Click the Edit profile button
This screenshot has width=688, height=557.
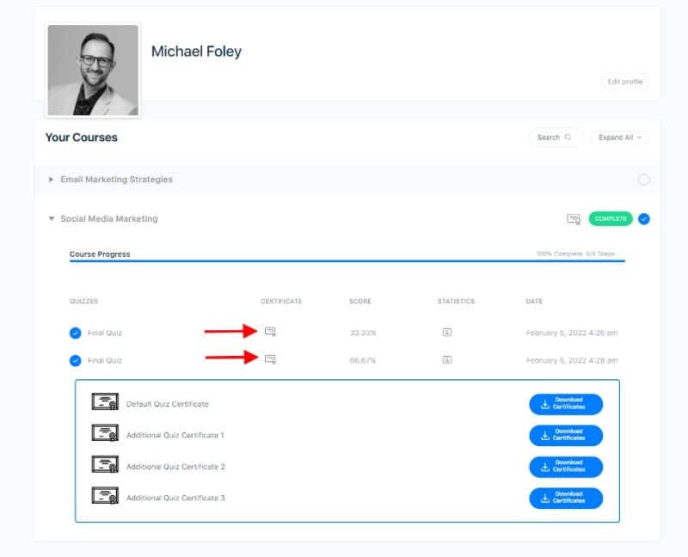[x=625, y=82]
